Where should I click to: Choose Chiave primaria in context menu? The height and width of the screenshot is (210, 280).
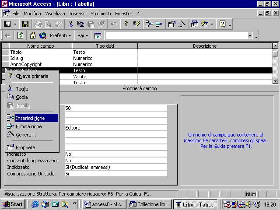32,76
